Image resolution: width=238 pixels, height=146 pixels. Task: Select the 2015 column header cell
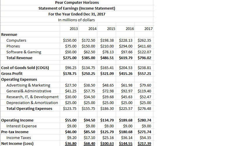coord(111,29)
